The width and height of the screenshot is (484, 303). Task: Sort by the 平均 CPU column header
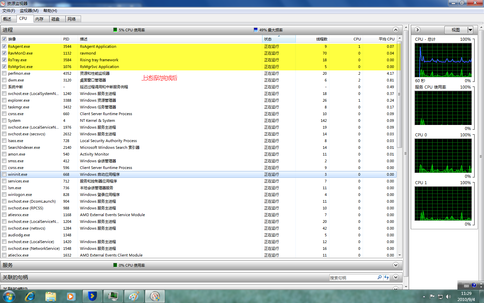coord(379,39)
